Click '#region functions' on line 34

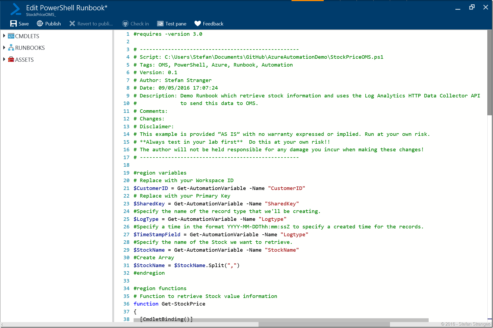coord(160,288)
